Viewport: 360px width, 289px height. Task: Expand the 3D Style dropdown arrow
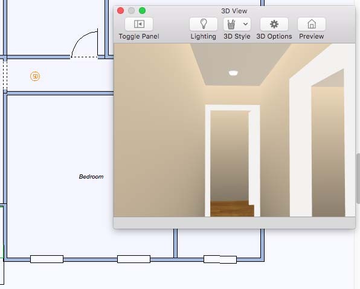(245, 24)
